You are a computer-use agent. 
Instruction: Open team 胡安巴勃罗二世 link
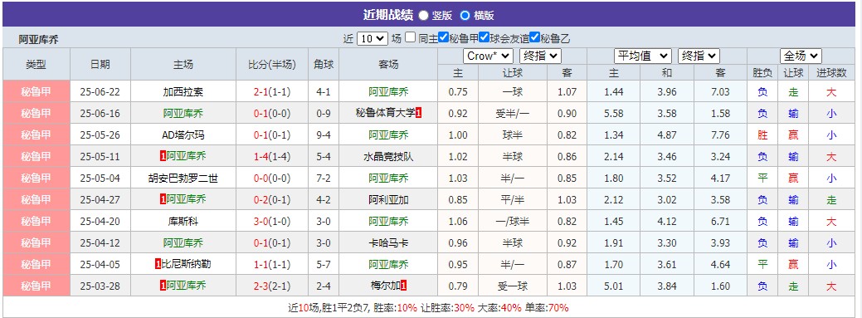click(183, 179)
